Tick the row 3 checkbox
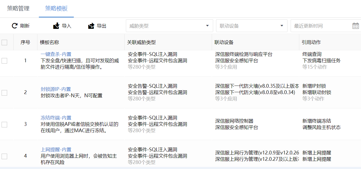 coord(4,124)
